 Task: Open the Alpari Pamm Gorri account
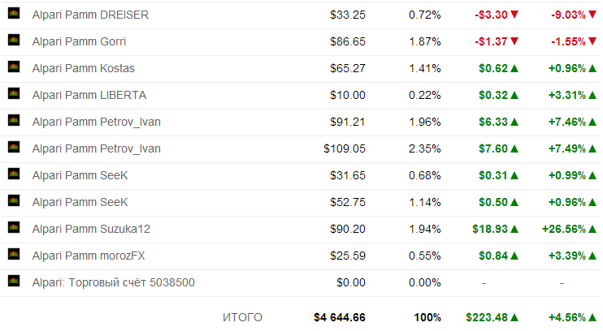coord(79,41)
